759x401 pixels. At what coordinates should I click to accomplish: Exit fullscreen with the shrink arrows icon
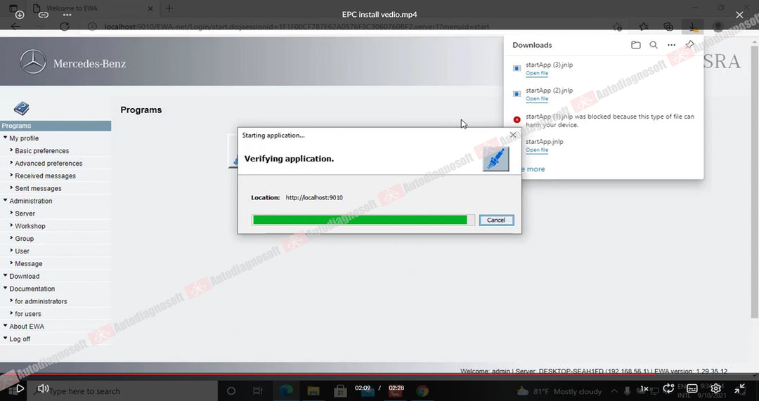739,388
